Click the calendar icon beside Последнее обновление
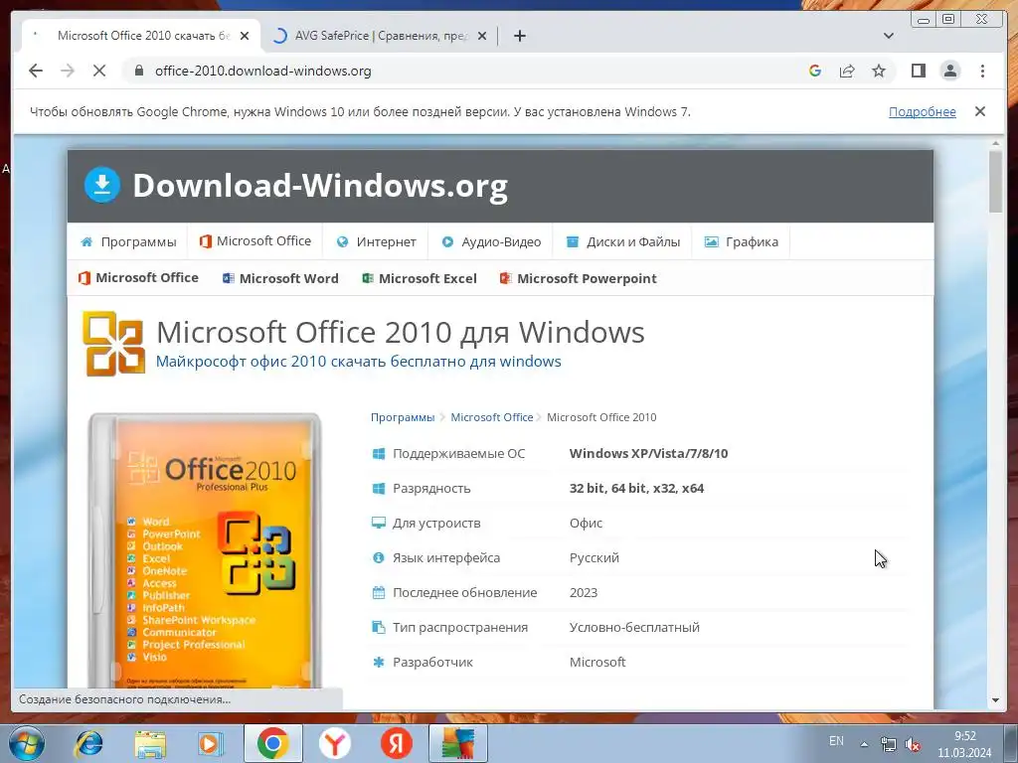The width and height of the screenshot is (1018, 763). point(379,592)
